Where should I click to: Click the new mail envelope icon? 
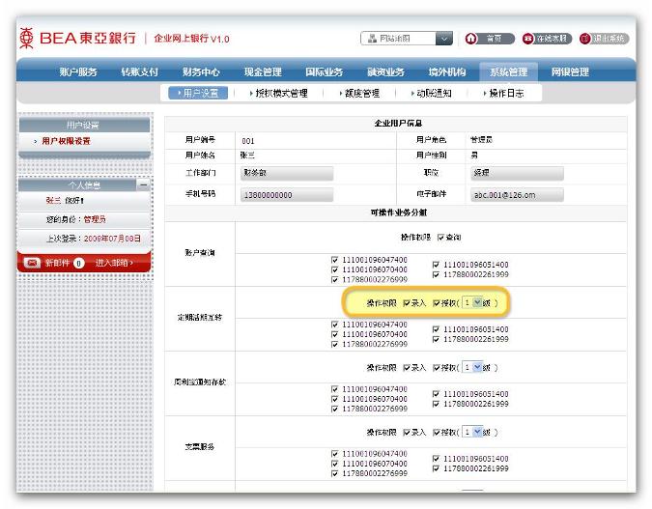31,263
